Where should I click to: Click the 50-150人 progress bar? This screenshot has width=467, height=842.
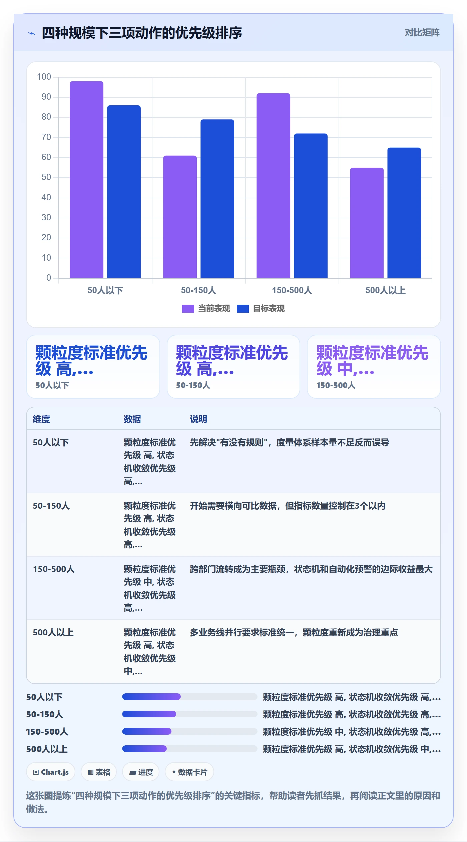tap(189, 714)
